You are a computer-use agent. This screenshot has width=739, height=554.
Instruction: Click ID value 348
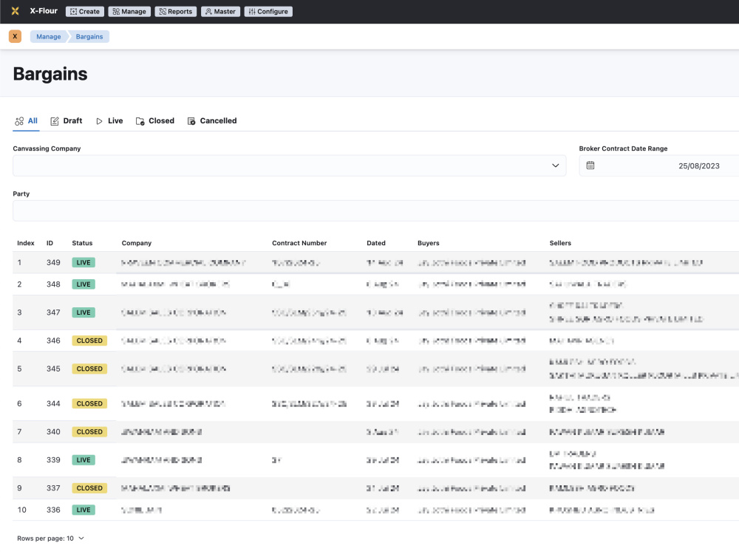pyautogui.click(x=53, y=284)
